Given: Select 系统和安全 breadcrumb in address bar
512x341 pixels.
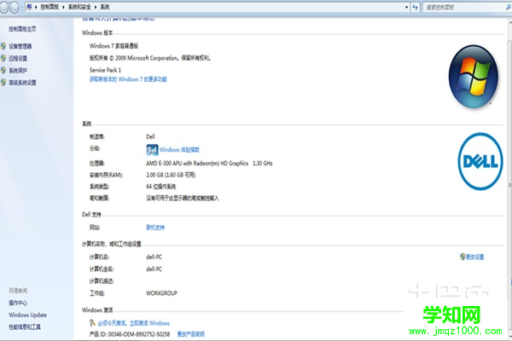Looking at the screenshot, I should coord(79,7).
